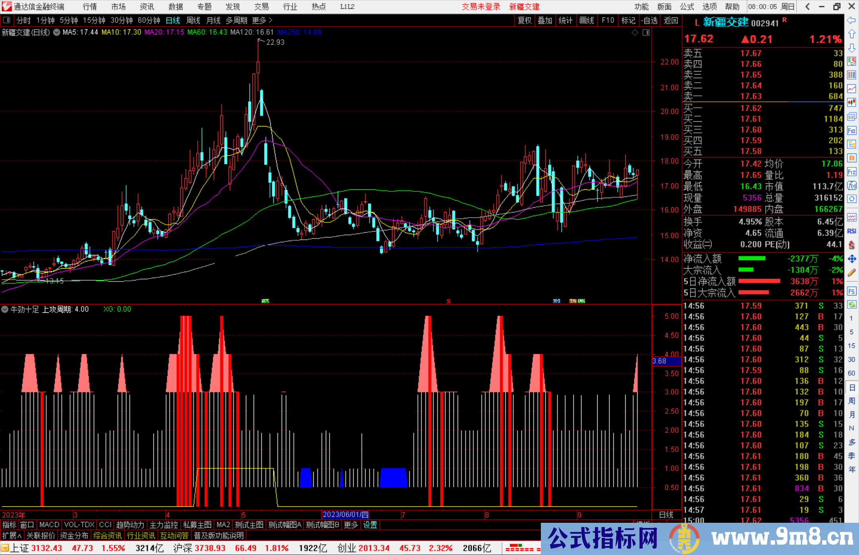The width and height of the screenshot is (859, 555).
Task: Select the 周 period in right sidebar
Action: click(851, 401)
